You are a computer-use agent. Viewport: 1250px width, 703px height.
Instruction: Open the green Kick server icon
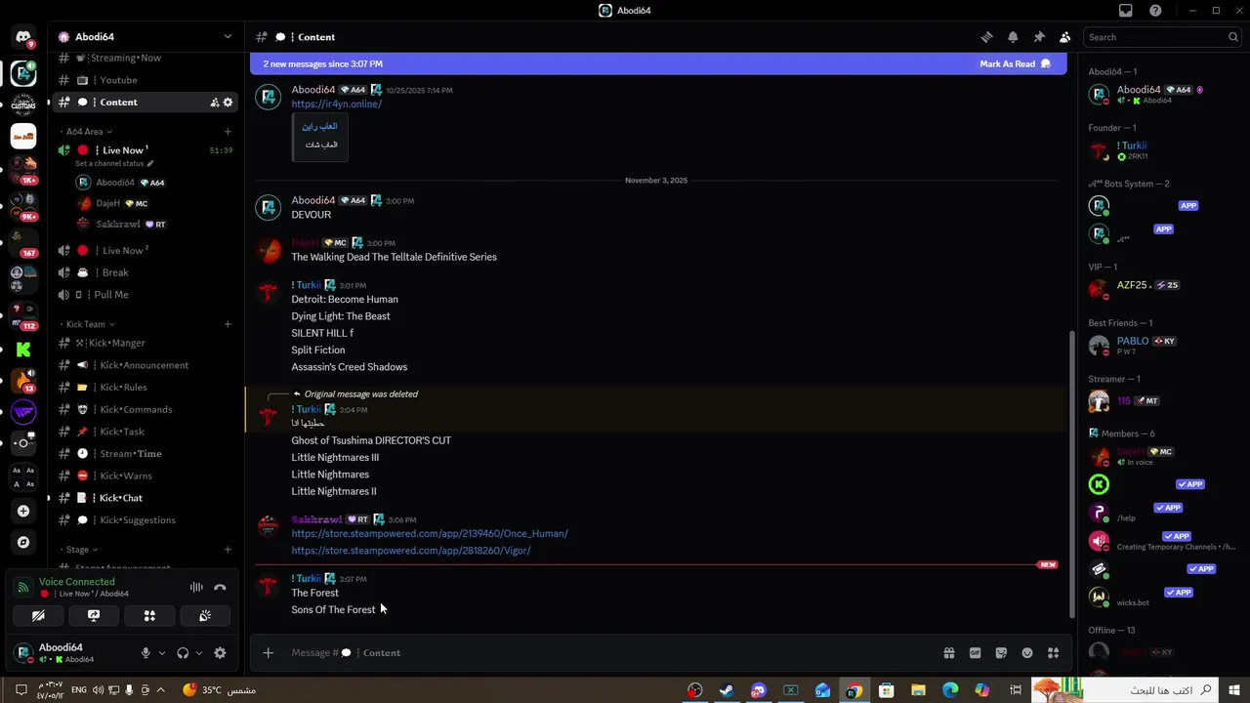point(23,350)
